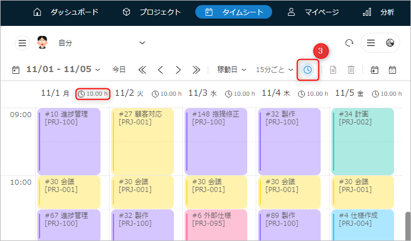This screenshot has width=411, height=241.
Task: Open the hamburger menu beside the avatar
Action: point(22,43)
